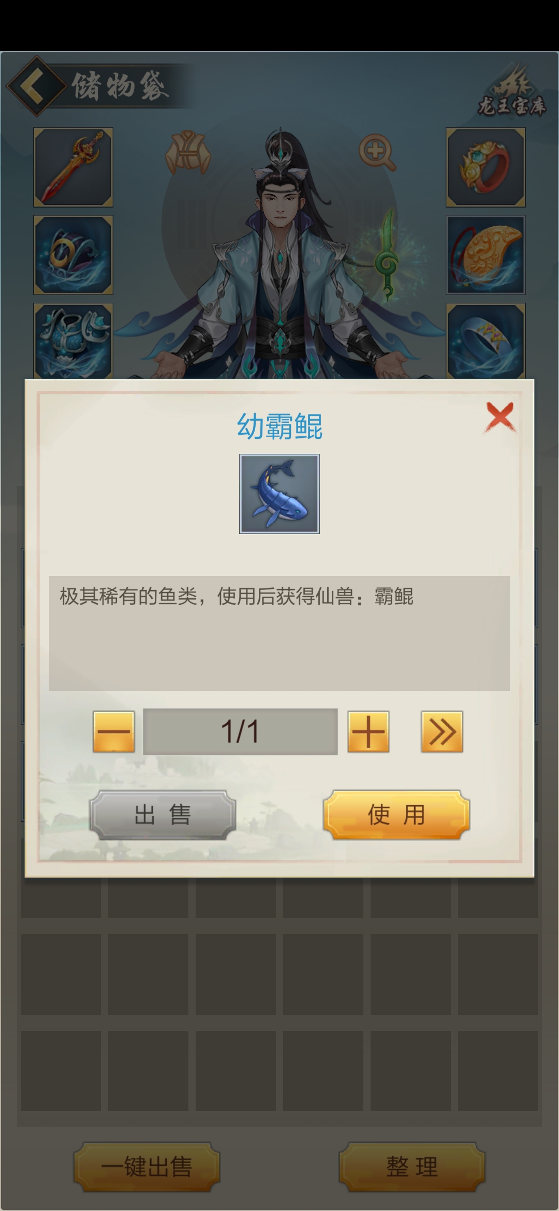Select the red sword weapon slot
The width and height of the screenshot is (559, 1211).
pos(73,167)
